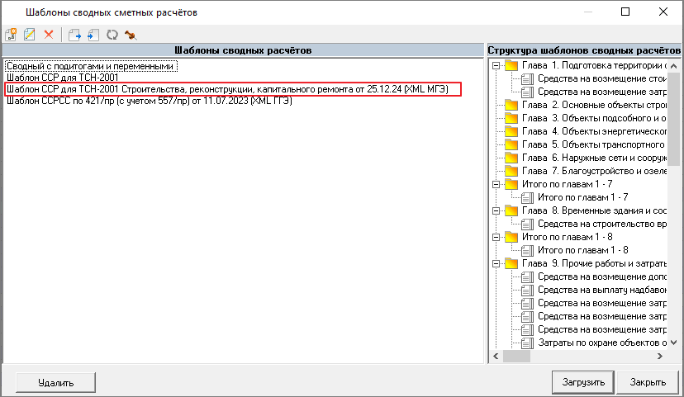Click the create new template icon

click(x=12, y=35)
